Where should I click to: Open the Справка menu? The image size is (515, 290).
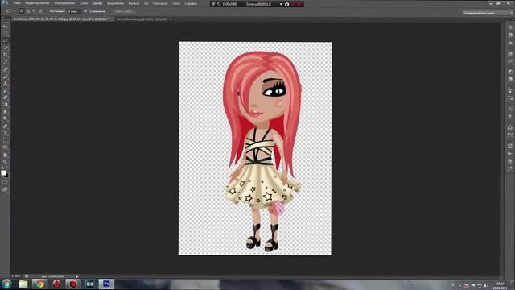click(x=191, y=3)
